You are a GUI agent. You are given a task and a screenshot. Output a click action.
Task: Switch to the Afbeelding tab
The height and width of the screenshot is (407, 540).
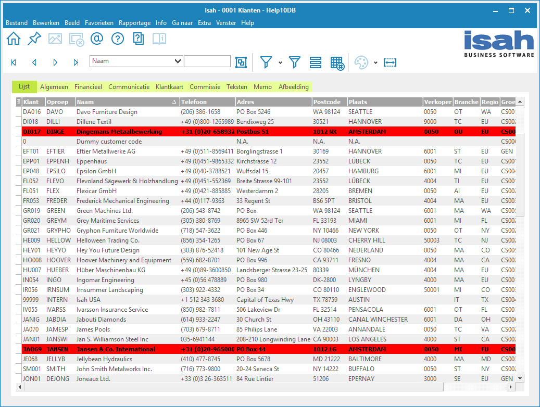tap(293, 87)
